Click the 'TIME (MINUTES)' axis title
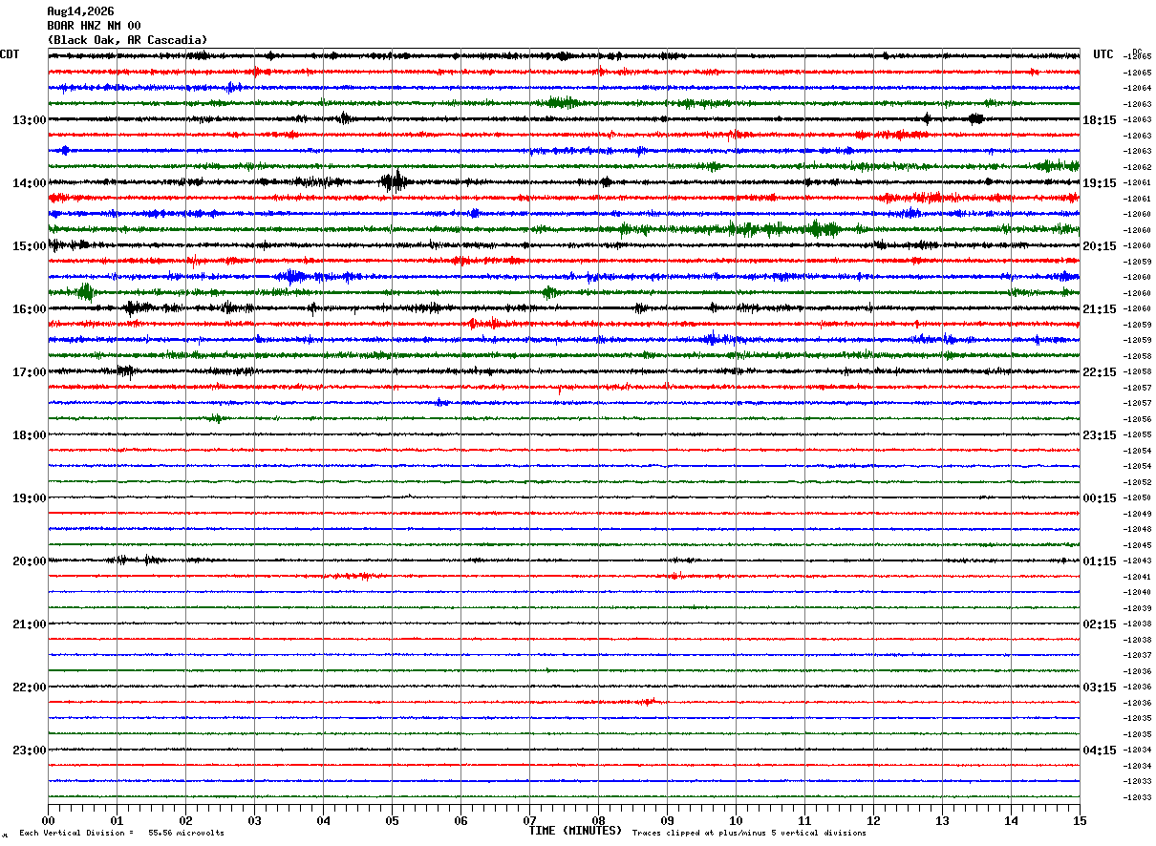Viewport: 1156px width, 846px height. (x=575, y=831)
